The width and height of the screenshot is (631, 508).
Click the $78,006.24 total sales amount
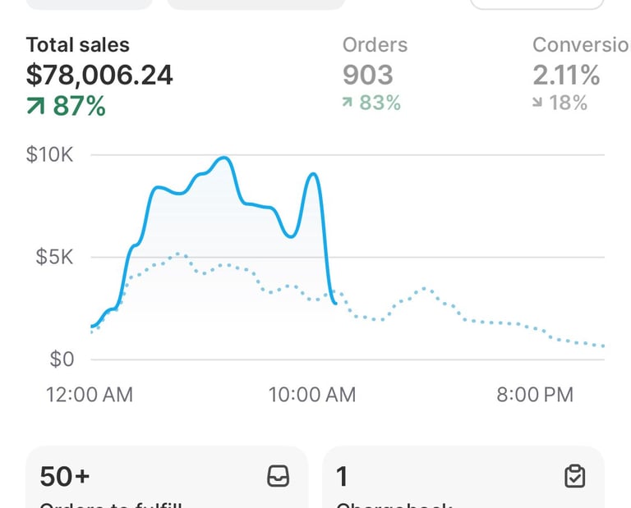99,76
